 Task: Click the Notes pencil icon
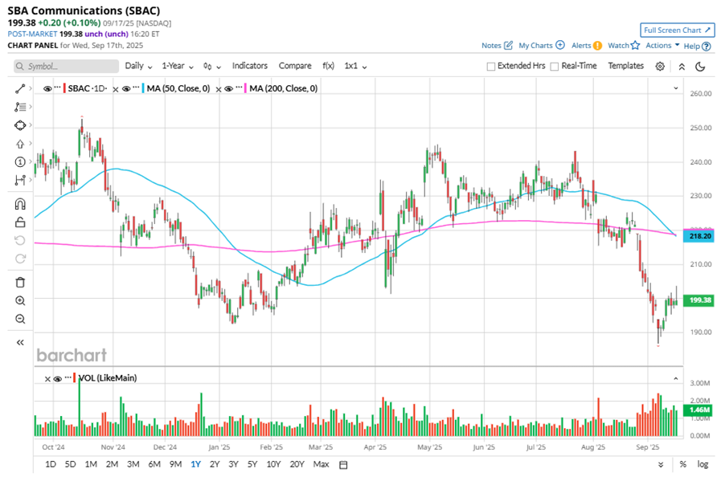(x=508, y=45)
